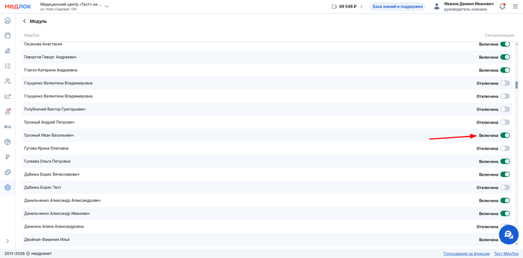Open the analytics chart icon in sidebar
This screenshot has width=523, height=258.
pos(7,96)
